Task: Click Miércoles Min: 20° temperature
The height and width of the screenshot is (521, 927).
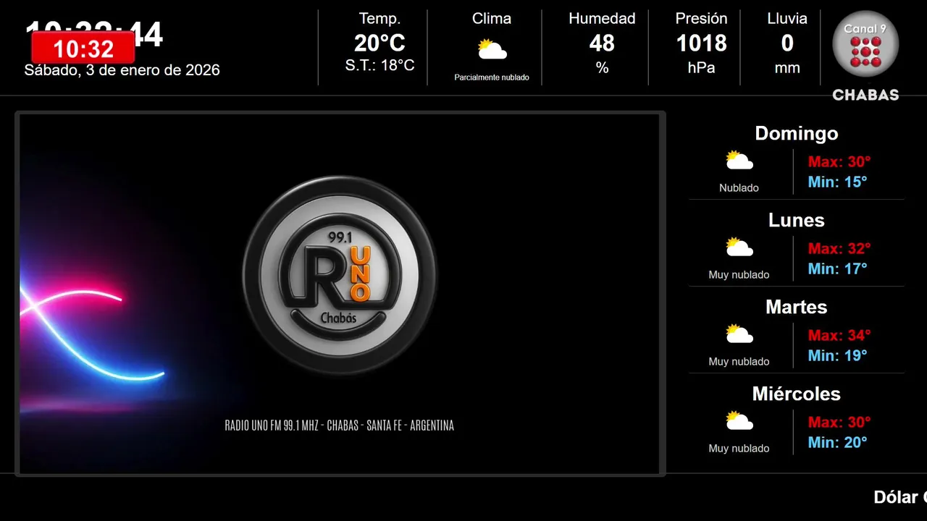Action: tap(837, 442)
